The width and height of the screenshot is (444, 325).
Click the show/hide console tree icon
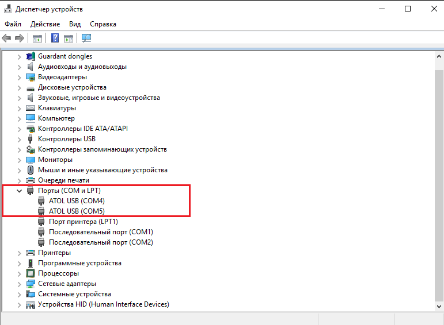click(37, 38)
